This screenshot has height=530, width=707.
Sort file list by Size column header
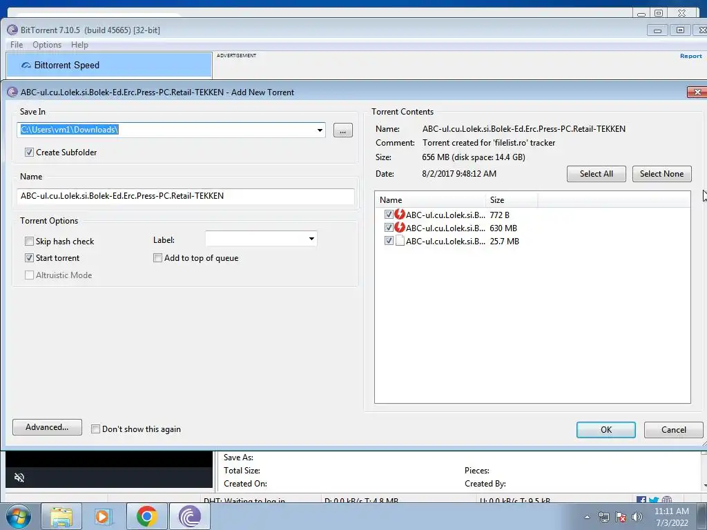[x=511, y=200]
